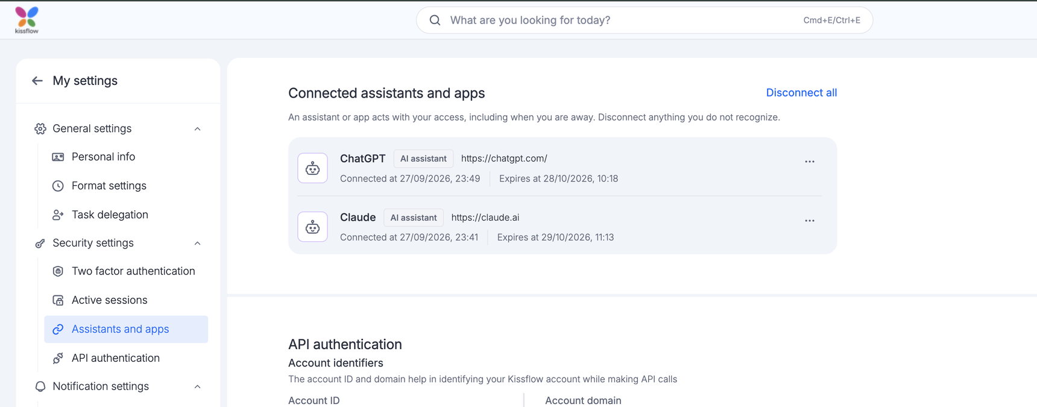Screen dimensions: 1037x407
Task: Click Expires at 29/10/2026, 11:13
Action: coord(555,238)
